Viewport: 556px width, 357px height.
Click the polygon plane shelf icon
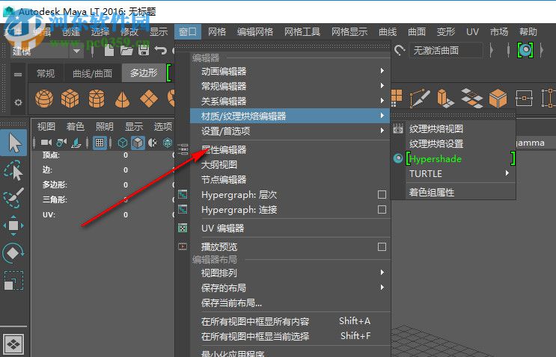[x=149, y=99]
